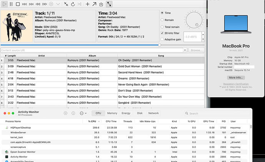The image size is (265, 162).
Task: Click the Length column header
Action: tap(12, 56)
